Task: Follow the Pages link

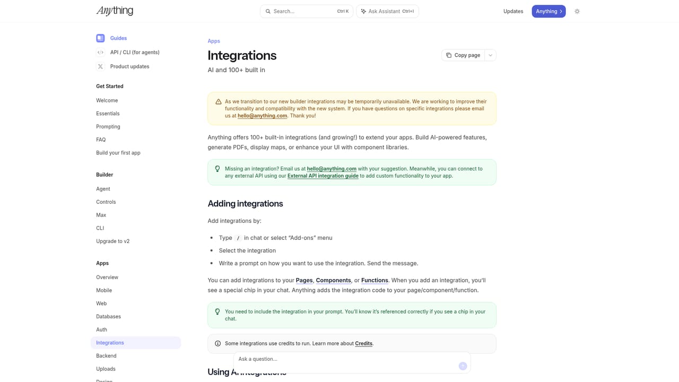Action: coord(304,280)
